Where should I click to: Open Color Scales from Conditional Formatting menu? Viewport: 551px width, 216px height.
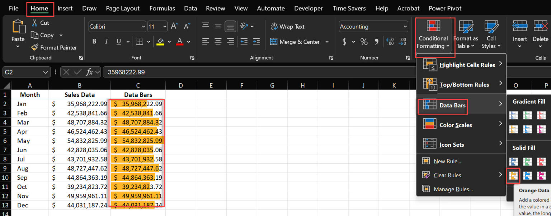(x=456, y=125)
